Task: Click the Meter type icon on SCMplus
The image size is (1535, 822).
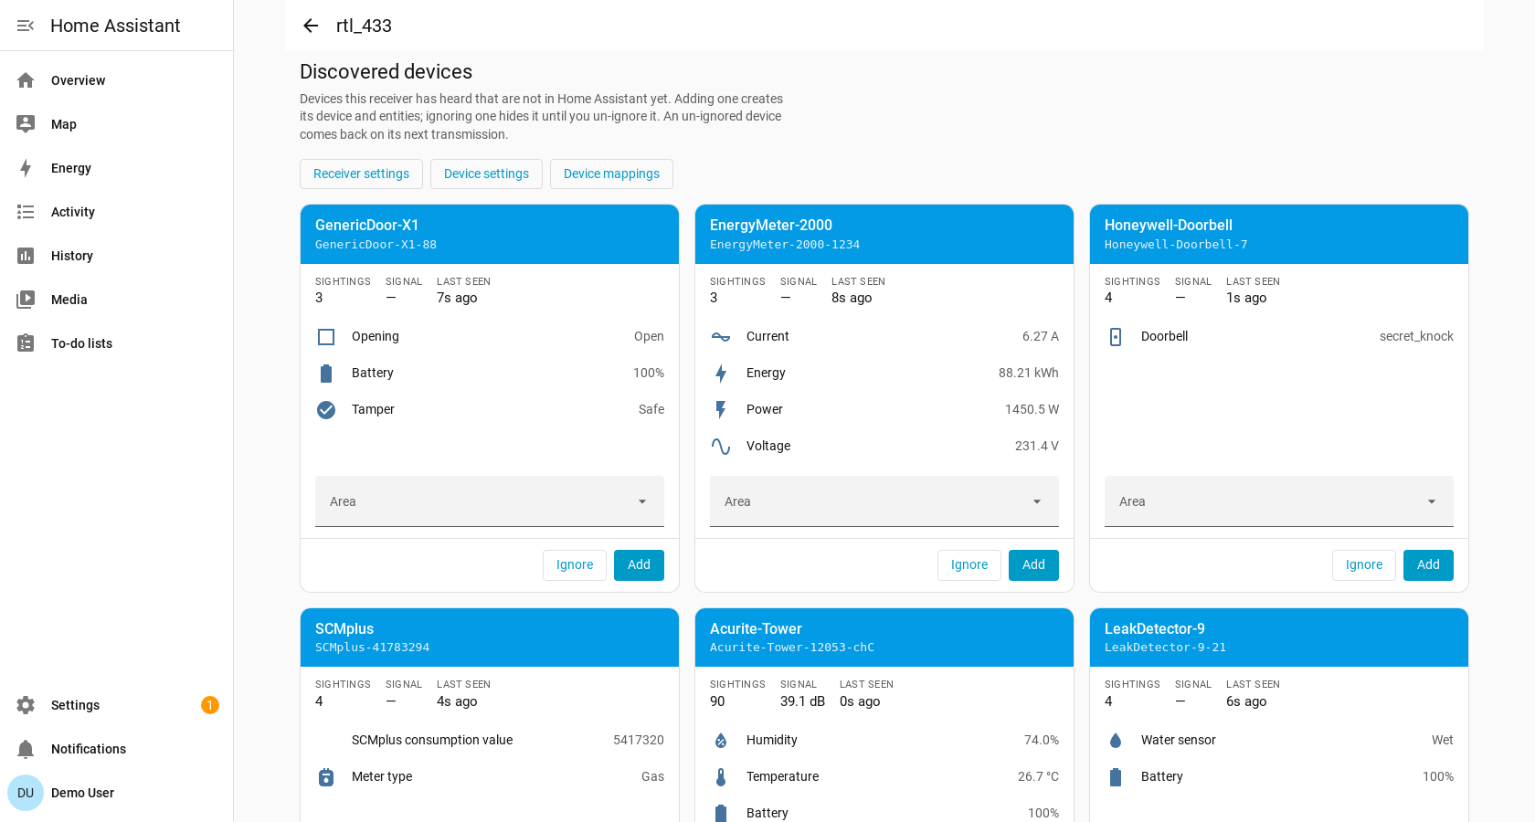Action: (x=326, y=777)
